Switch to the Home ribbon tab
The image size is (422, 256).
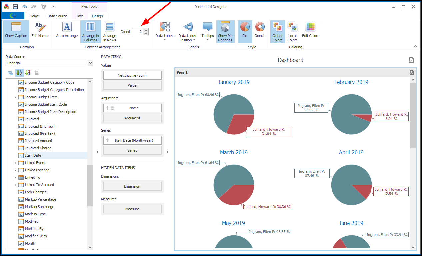[x=34, y=16]
